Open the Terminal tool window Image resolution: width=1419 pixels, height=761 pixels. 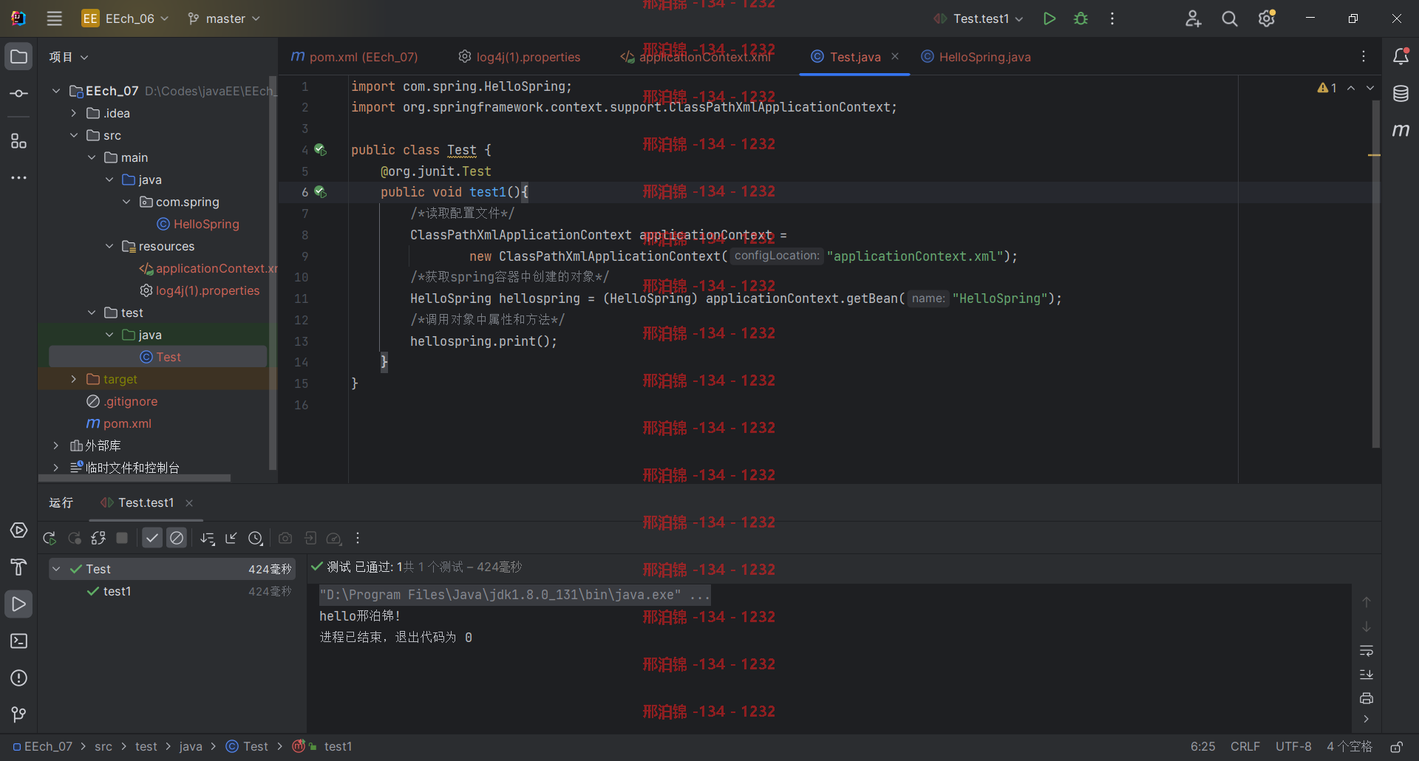pyautogui.click(x=18, y=641)
